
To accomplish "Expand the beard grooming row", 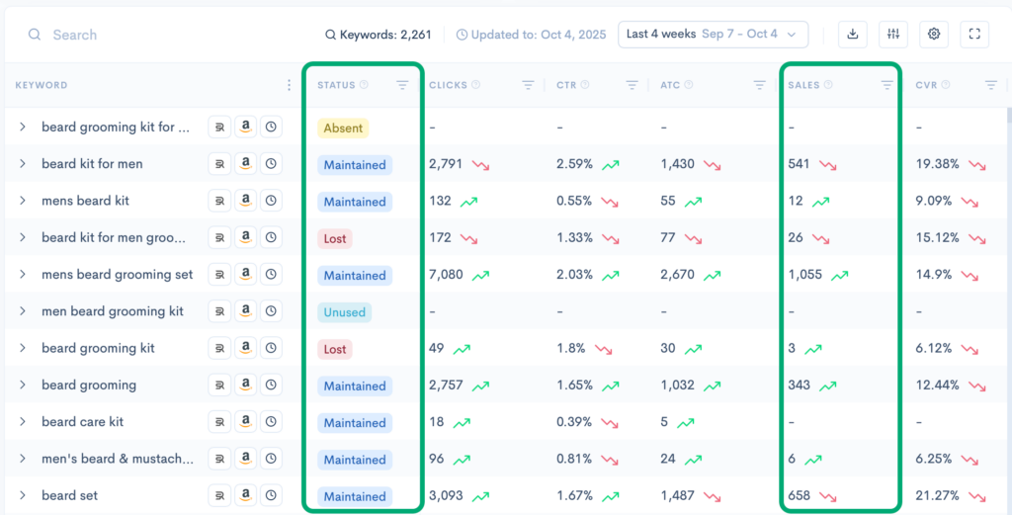I will pos(23,386).
